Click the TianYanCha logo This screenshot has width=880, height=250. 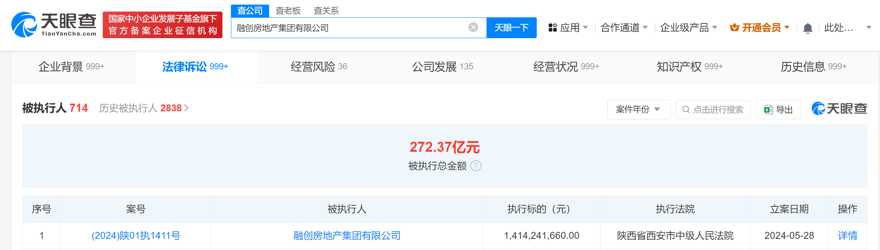[54, 25]
